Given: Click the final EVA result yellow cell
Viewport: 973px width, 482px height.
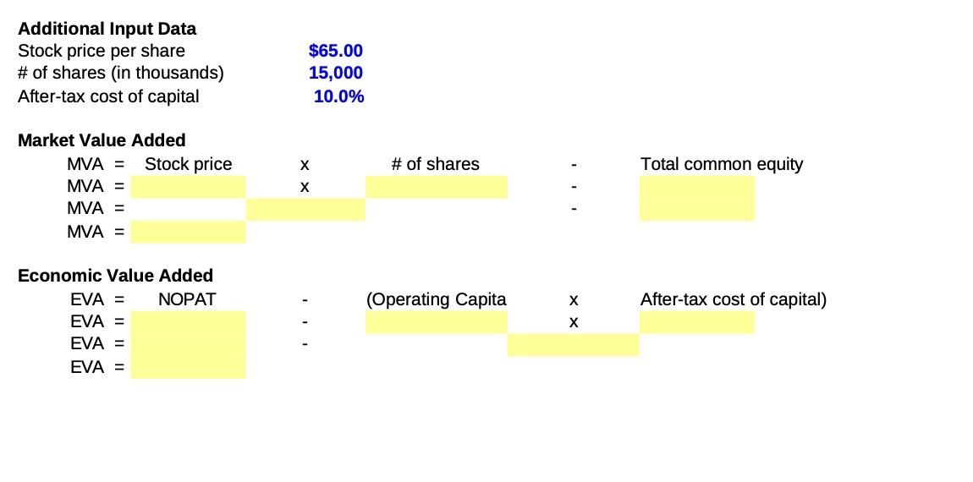Looking at the screenshot, I should 188,367.
